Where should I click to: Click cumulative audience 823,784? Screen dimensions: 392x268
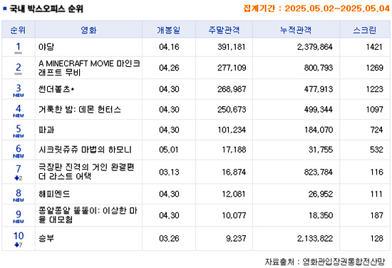tap(319, 172)
